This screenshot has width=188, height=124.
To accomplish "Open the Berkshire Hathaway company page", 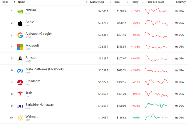I will [x=39, y=105].
